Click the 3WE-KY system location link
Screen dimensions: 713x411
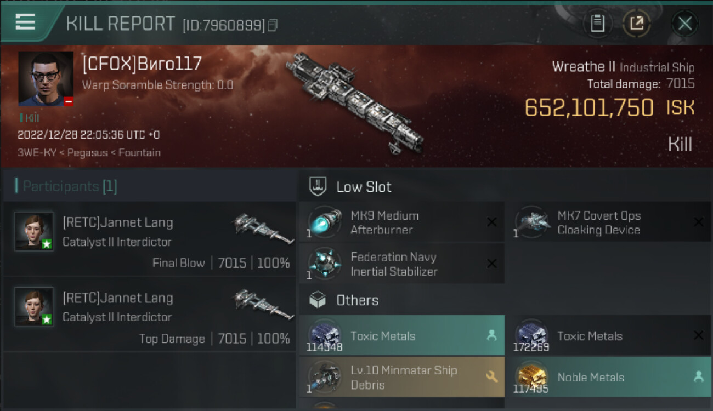pos(38,152)
